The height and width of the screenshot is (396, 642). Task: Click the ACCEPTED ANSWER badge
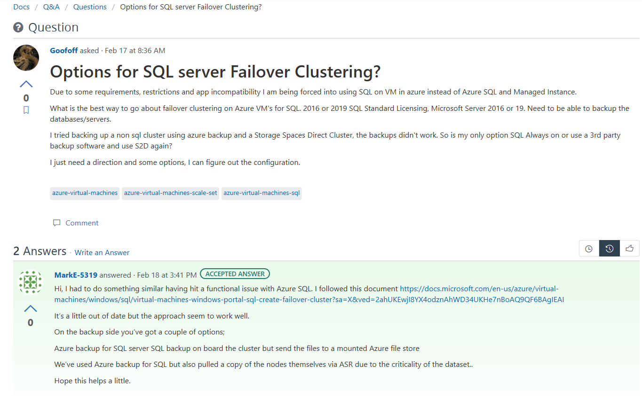coord(235,274)
